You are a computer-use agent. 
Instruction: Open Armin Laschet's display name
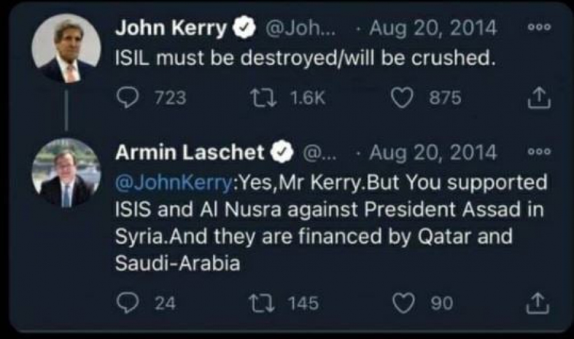[x=189, y=152]
